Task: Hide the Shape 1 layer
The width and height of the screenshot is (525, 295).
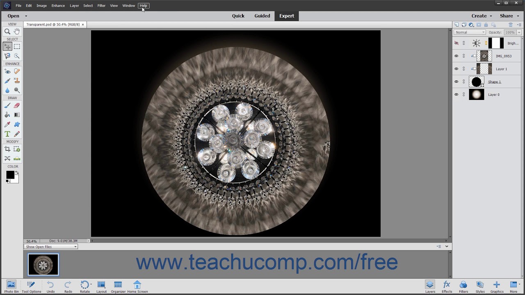Action: click(x=457, y=82)
